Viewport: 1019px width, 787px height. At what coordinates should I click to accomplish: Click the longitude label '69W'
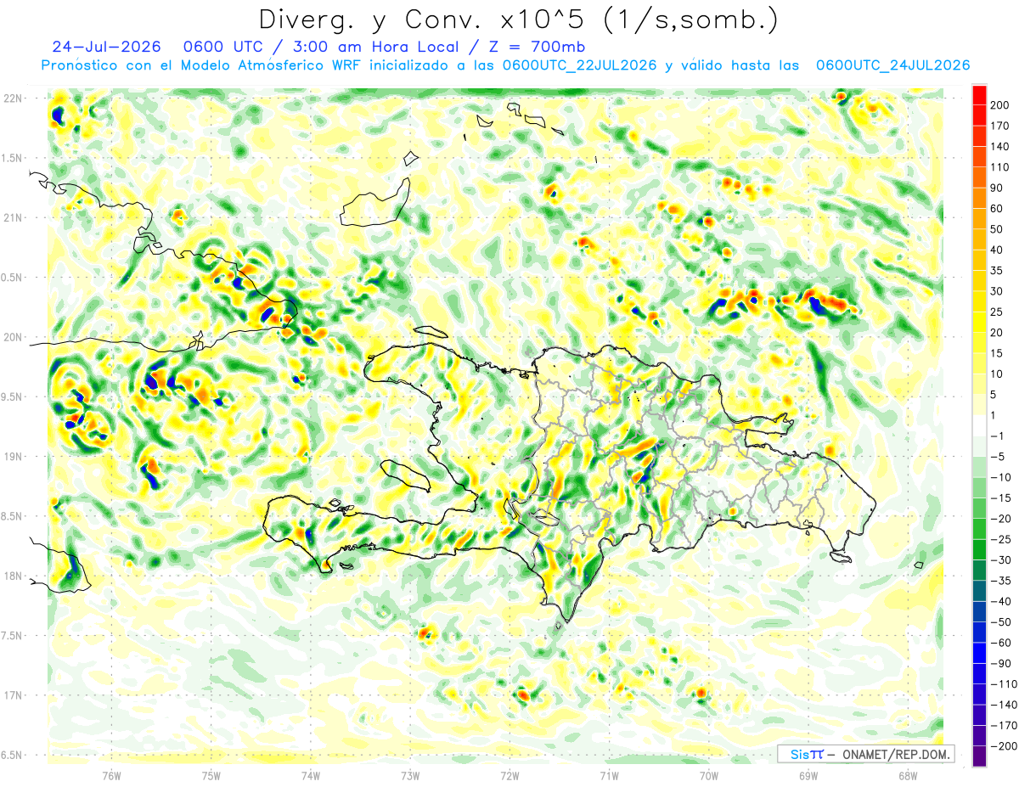tap(808, 775)
